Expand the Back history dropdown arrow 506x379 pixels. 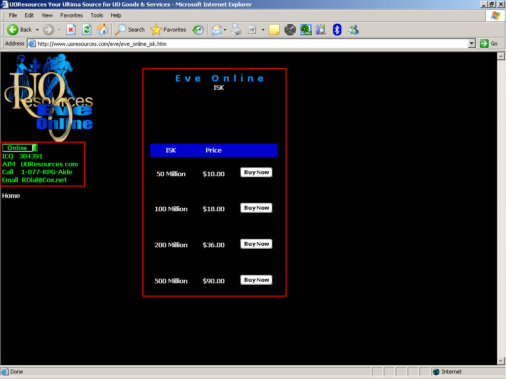(x=37, y=30)
